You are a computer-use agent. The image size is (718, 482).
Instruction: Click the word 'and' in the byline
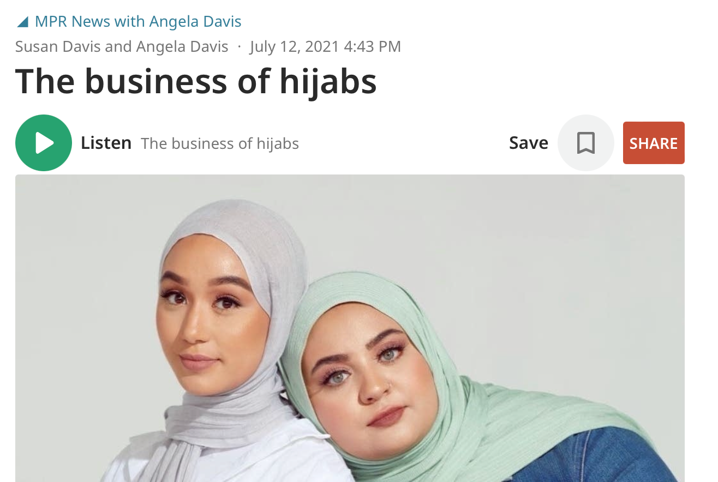coord(118,47)
